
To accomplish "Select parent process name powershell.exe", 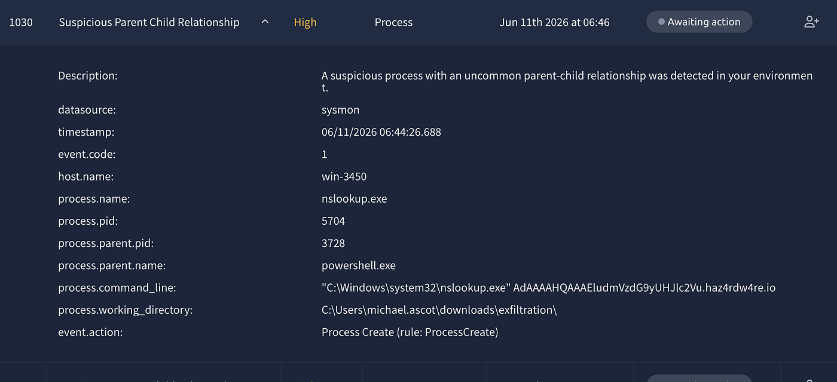I will [x=359, y=265].
